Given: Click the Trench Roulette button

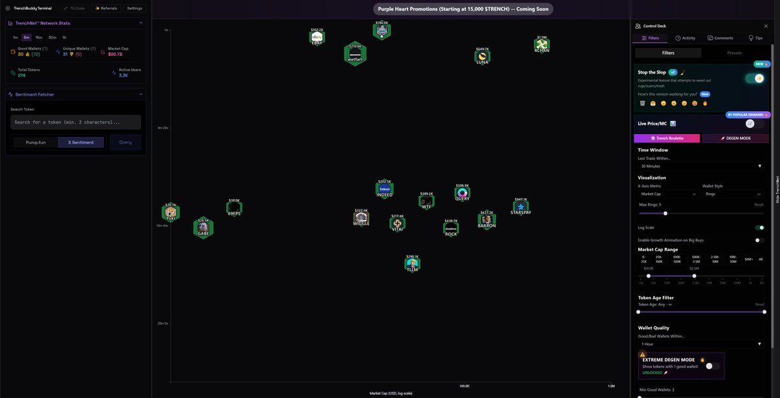Looking at the screenshot, I should point(667,137).
